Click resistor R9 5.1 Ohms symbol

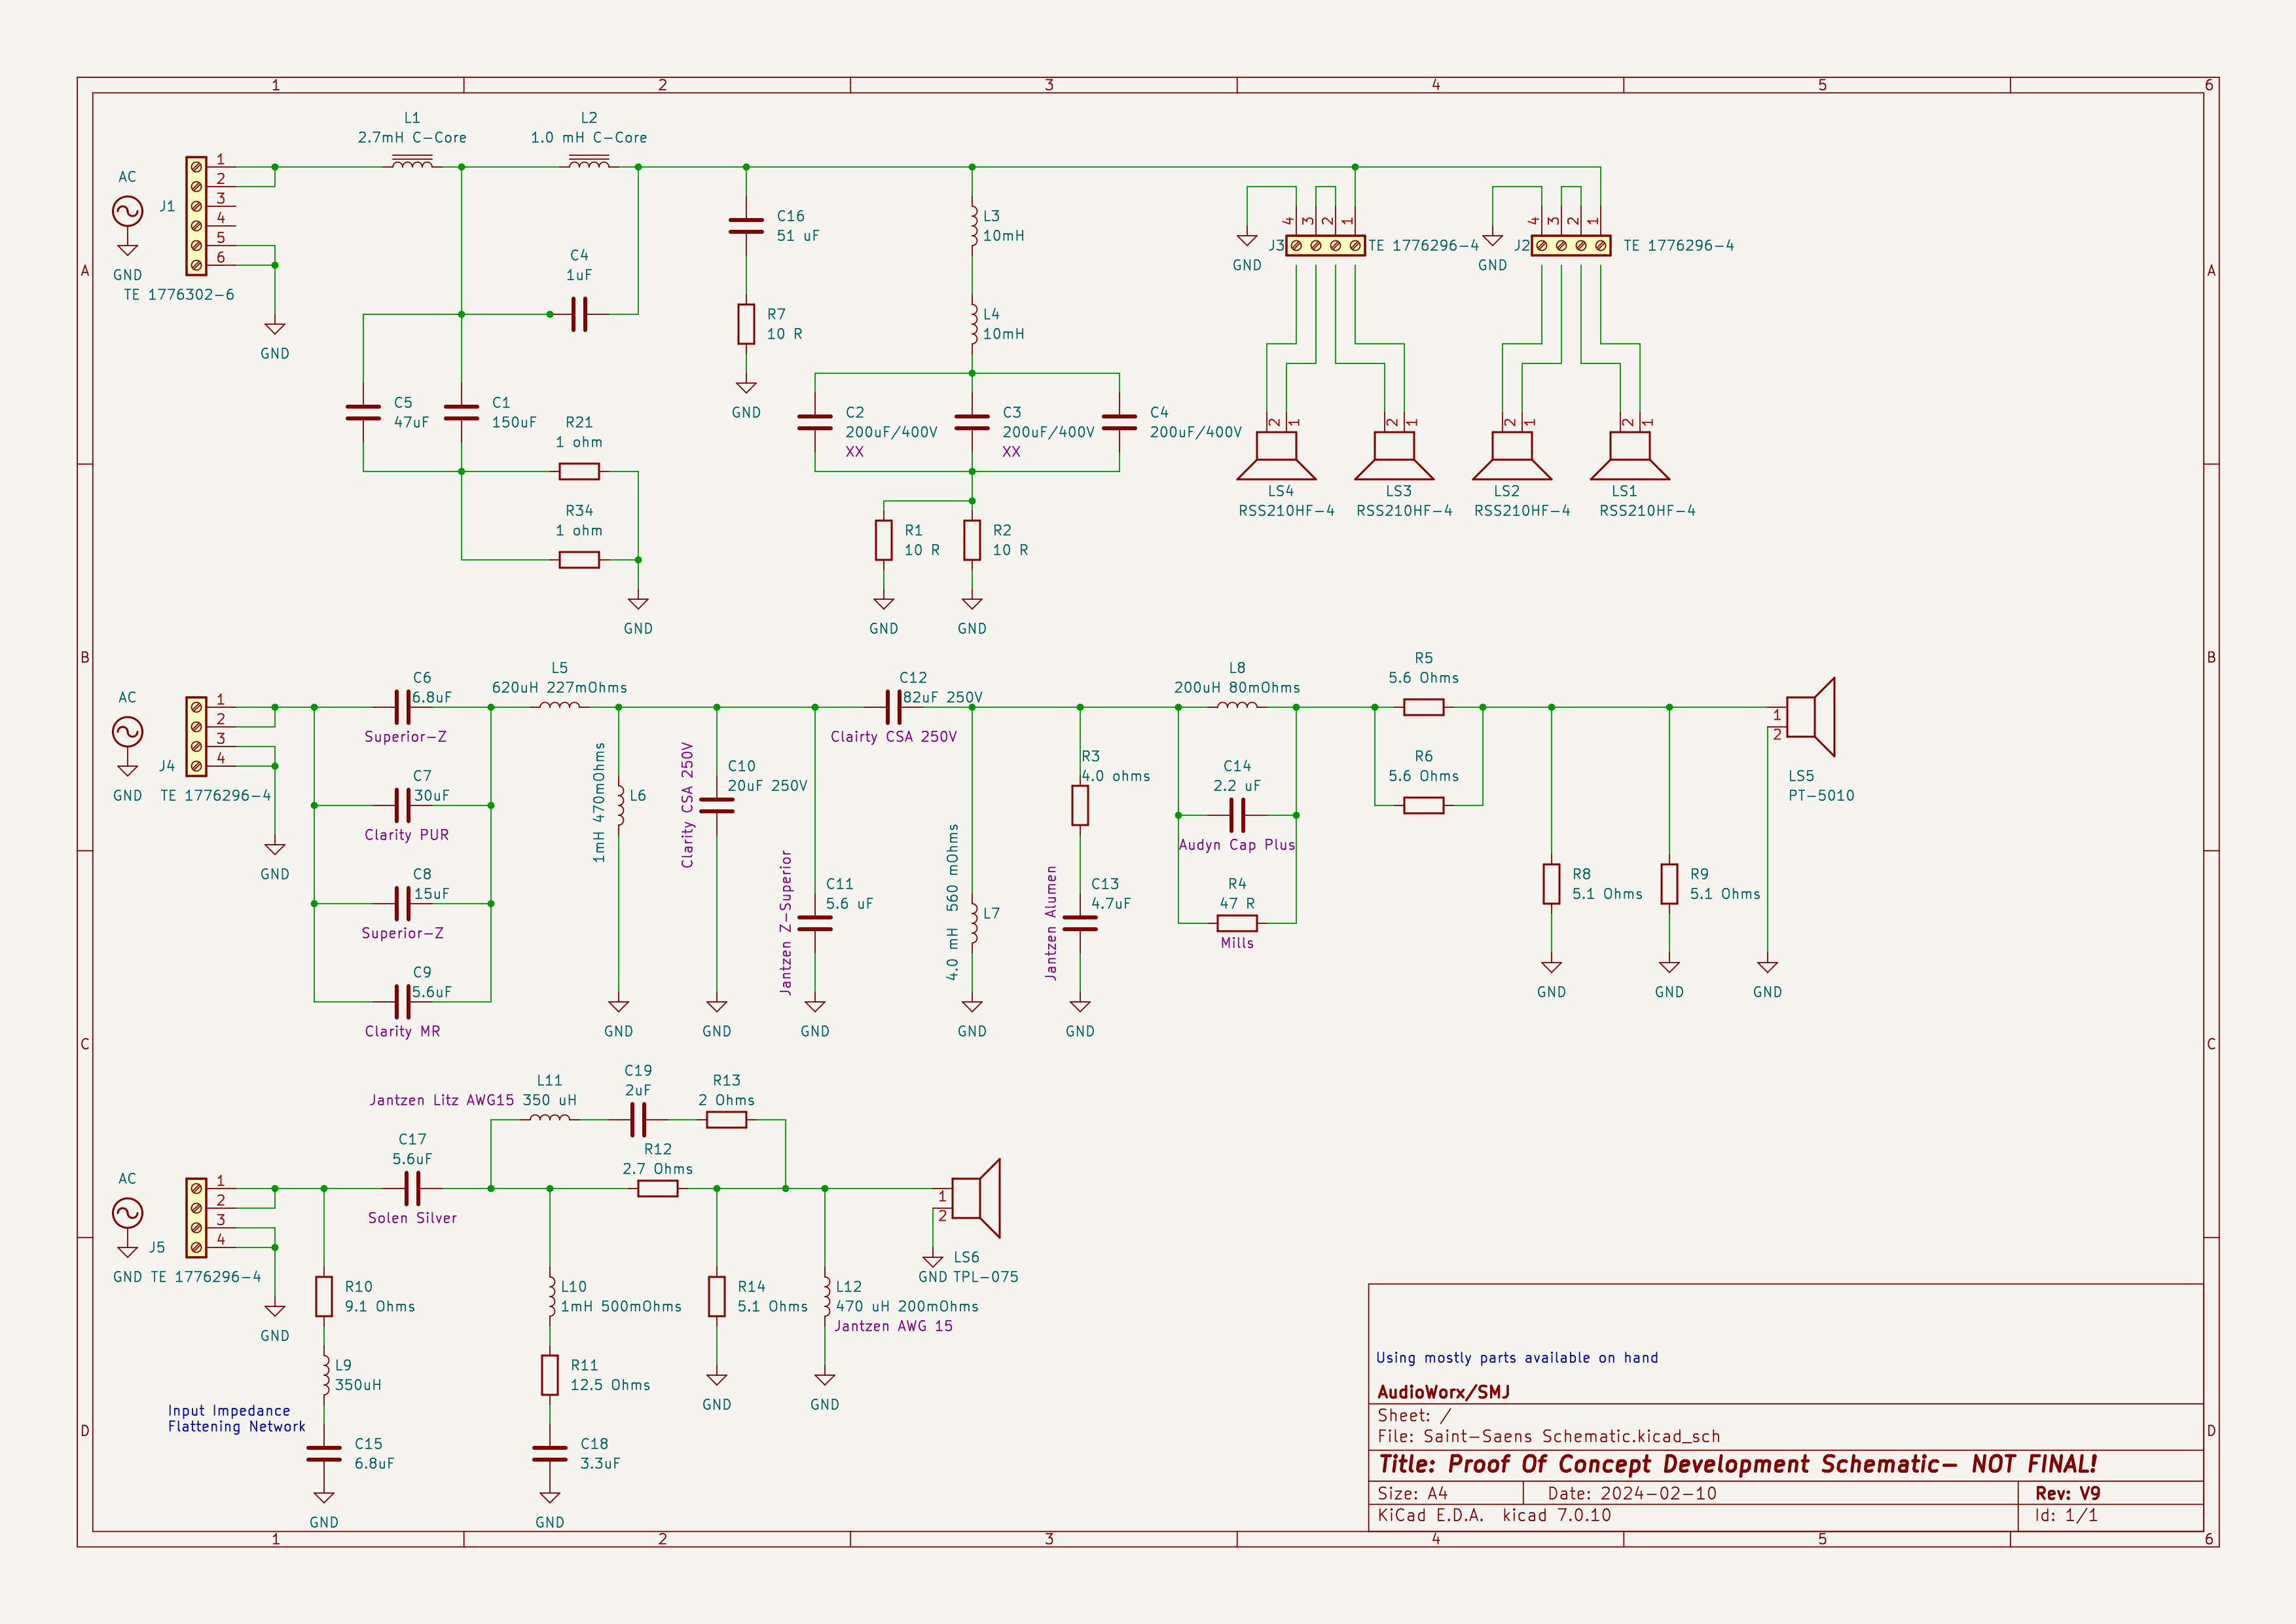[1669, 884]
